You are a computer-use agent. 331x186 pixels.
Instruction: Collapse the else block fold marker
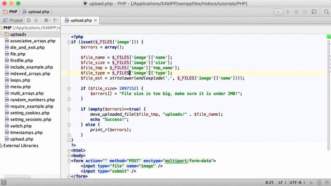pyautogui.click(x=69, y=125)
